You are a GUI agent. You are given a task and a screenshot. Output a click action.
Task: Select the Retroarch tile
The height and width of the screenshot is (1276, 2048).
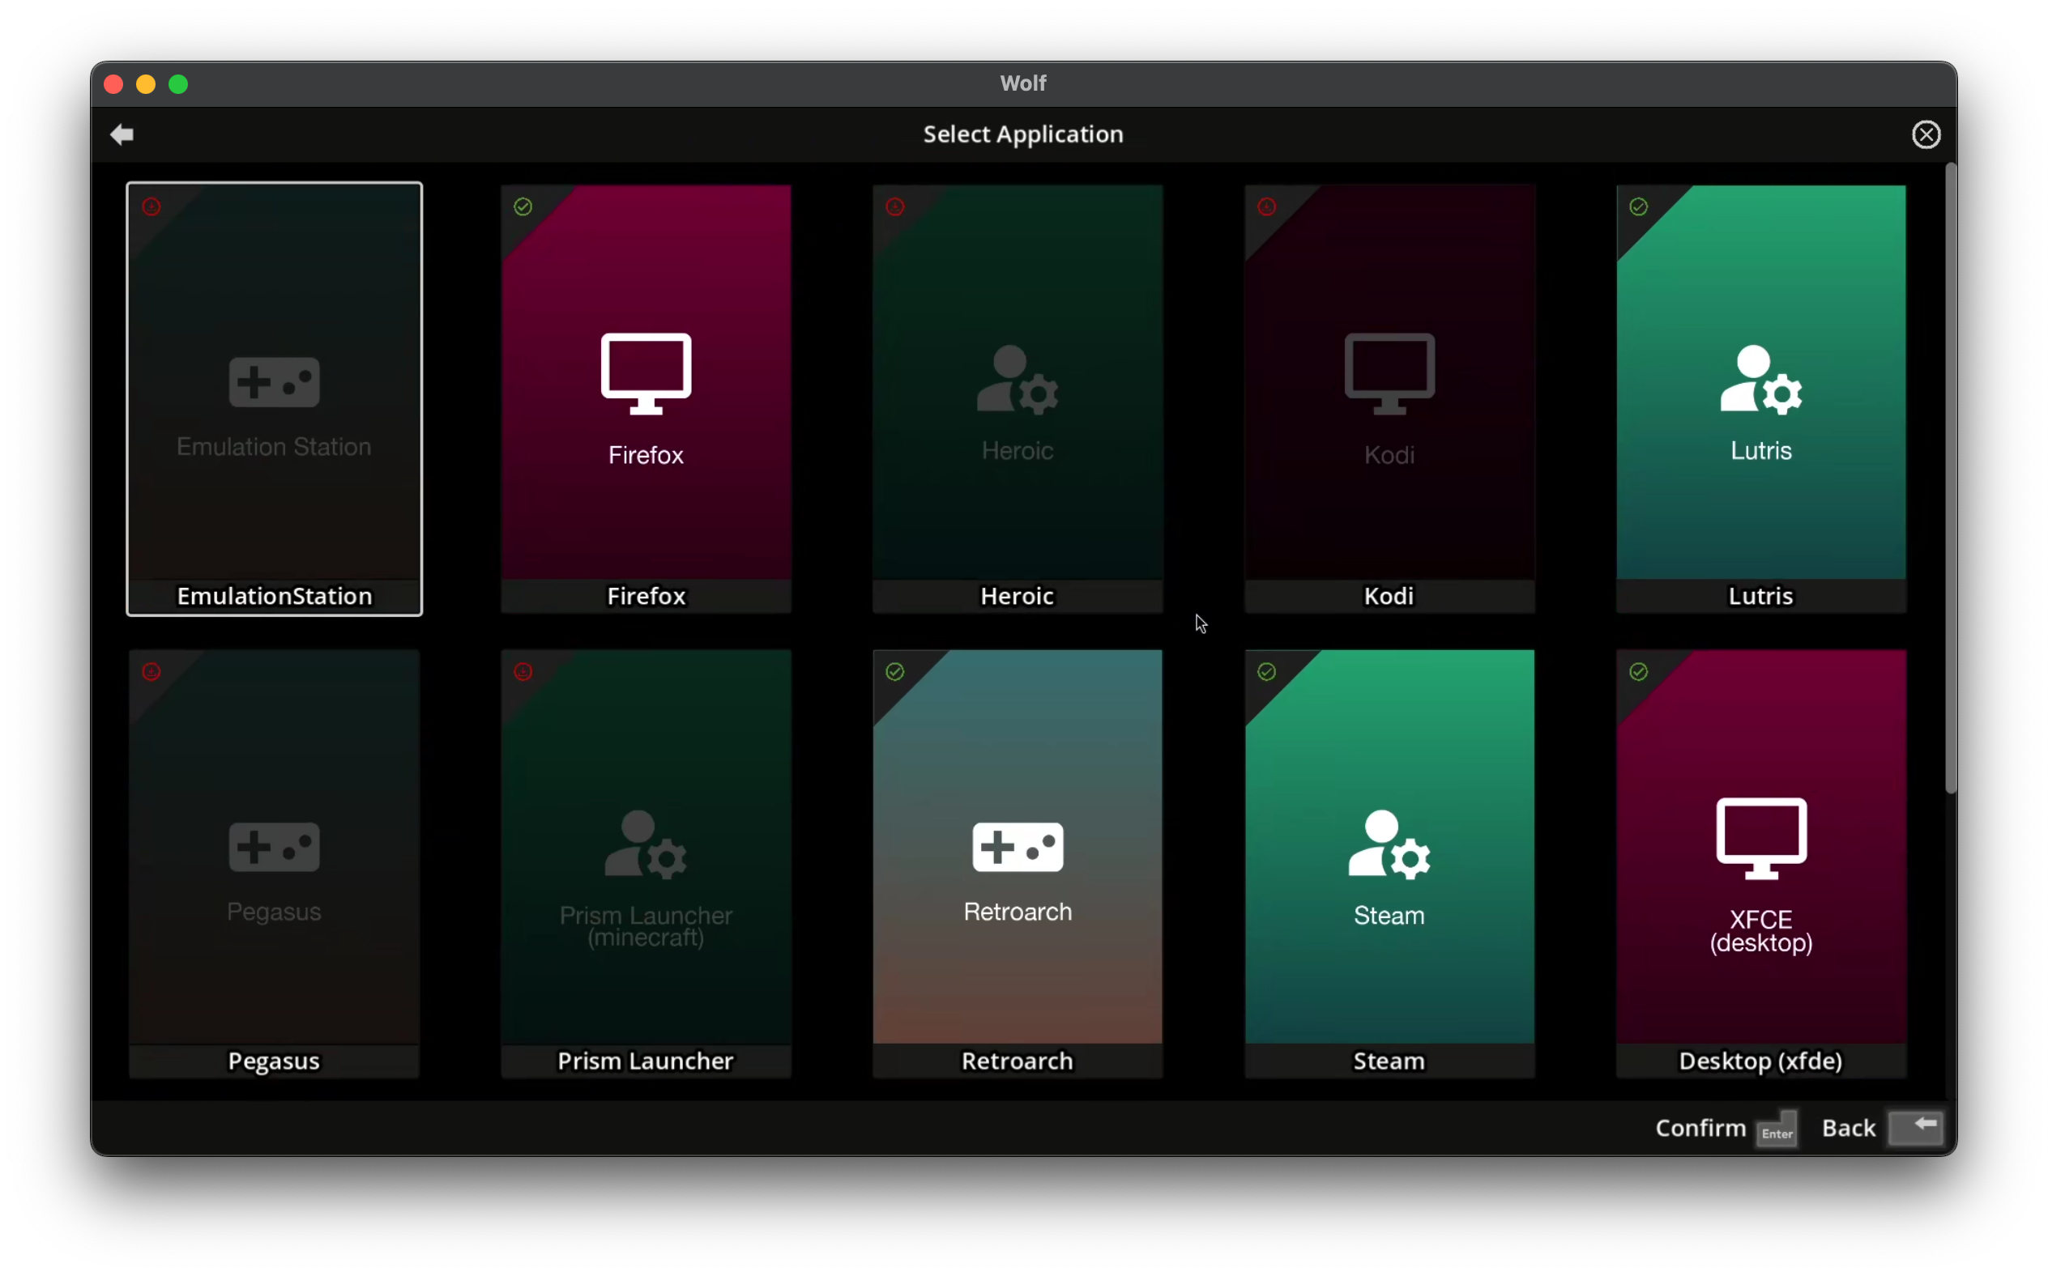pos(1017,861)
